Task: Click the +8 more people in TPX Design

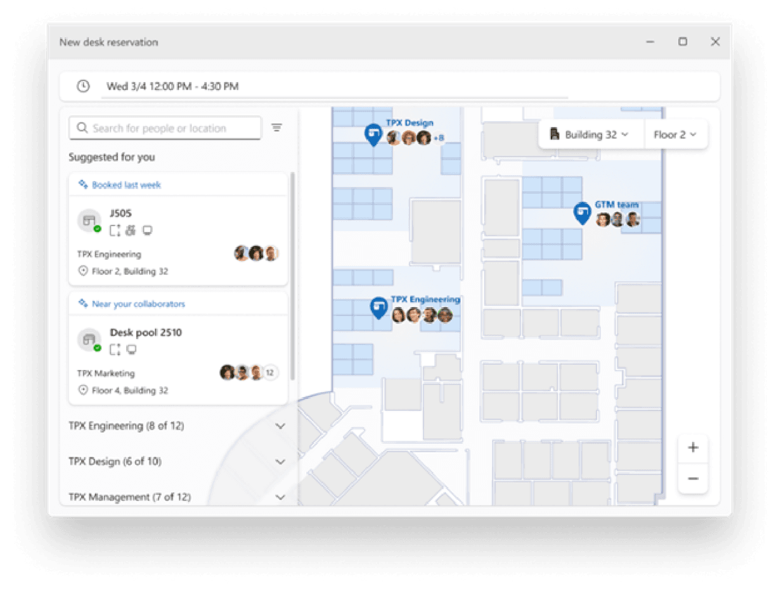Action: 439,138
